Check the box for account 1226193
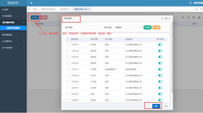Viewport: 203px width, 113px height. pyautogui.click(x=67, y=57)
